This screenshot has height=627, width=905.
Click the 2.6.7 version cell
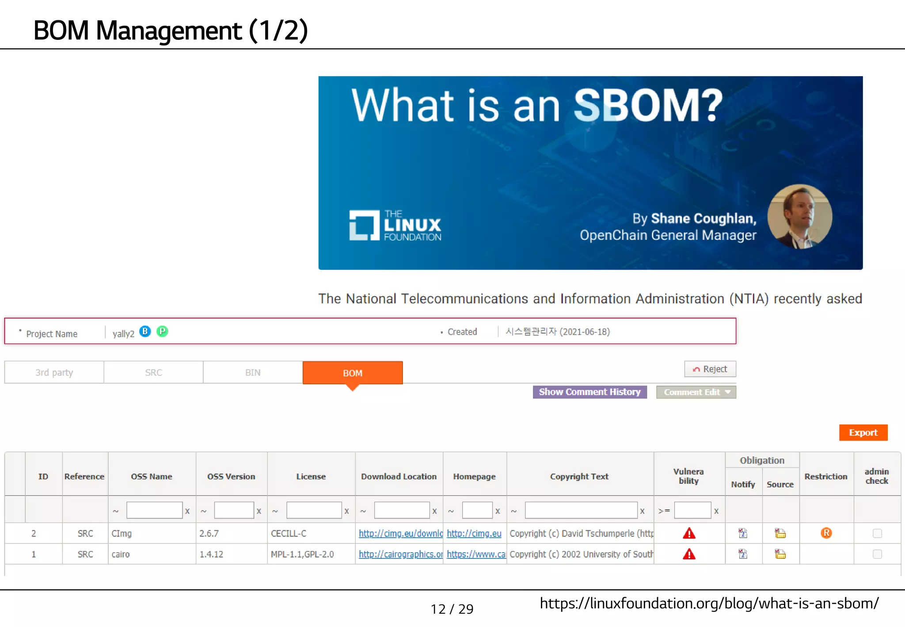tap(232, 533)
